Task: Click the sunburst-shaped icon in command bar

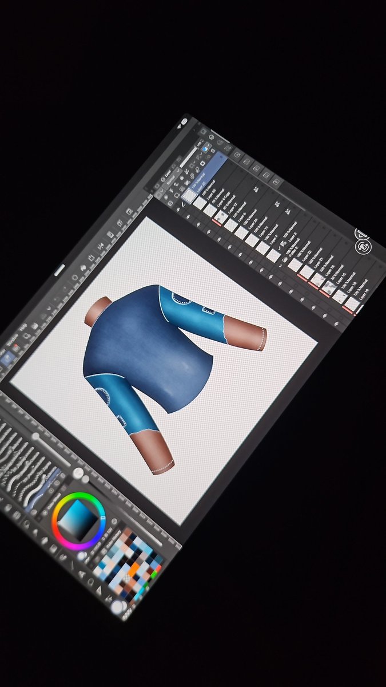Action: pos(74,277)
